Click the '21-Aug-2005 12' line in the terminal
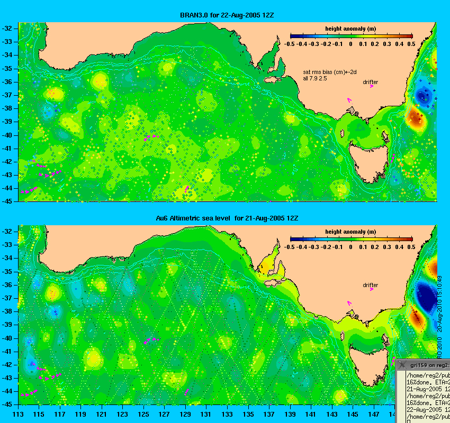 [x=428, y=389]
